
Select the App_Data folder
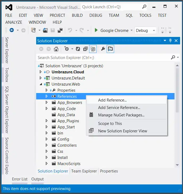pos(66,115)
